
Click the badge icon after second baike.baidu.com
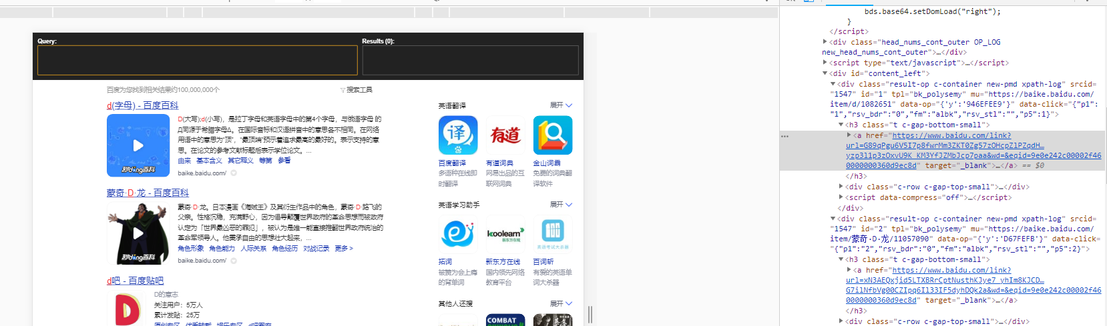pos(234,261)
